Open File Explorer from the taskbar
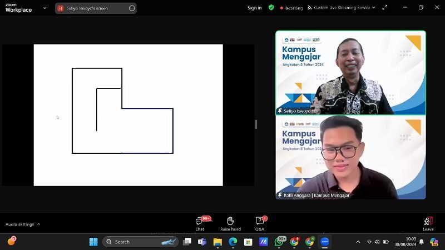The width and height of the screenshot is (445, 250). coord(217,242)
